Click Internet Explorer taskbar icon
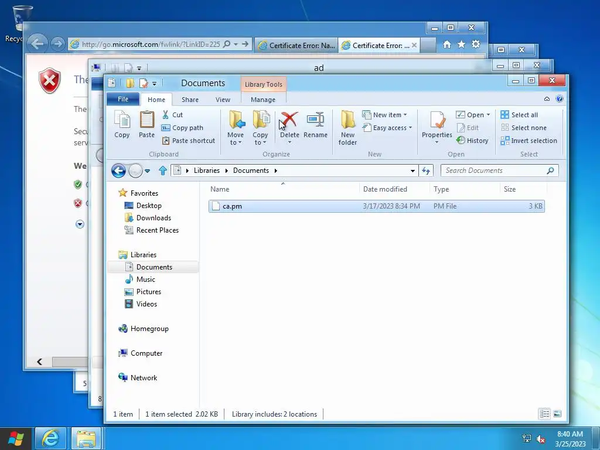This screenshot has height=450, width=600. (50, 438)
